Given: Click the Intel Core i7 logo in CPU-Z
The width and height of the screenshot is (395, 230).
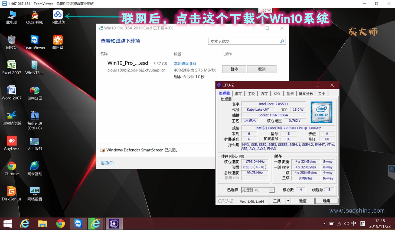Looking at the screenshot, I should click(x=321, y=112).
